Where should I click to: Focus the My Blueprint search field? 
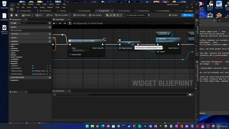pos(33,23)
